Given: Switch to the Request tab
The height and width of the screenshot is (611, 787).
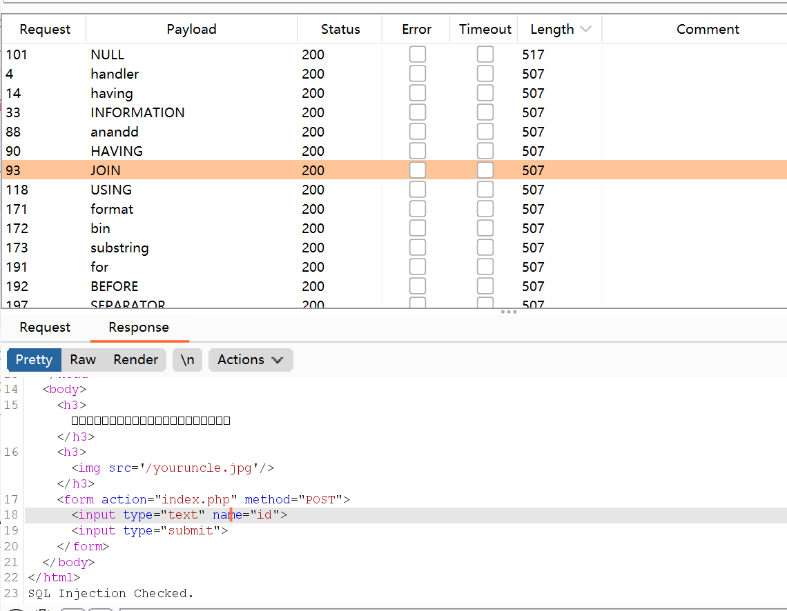Looking at the screenshot, I should [x=45, y=327].
